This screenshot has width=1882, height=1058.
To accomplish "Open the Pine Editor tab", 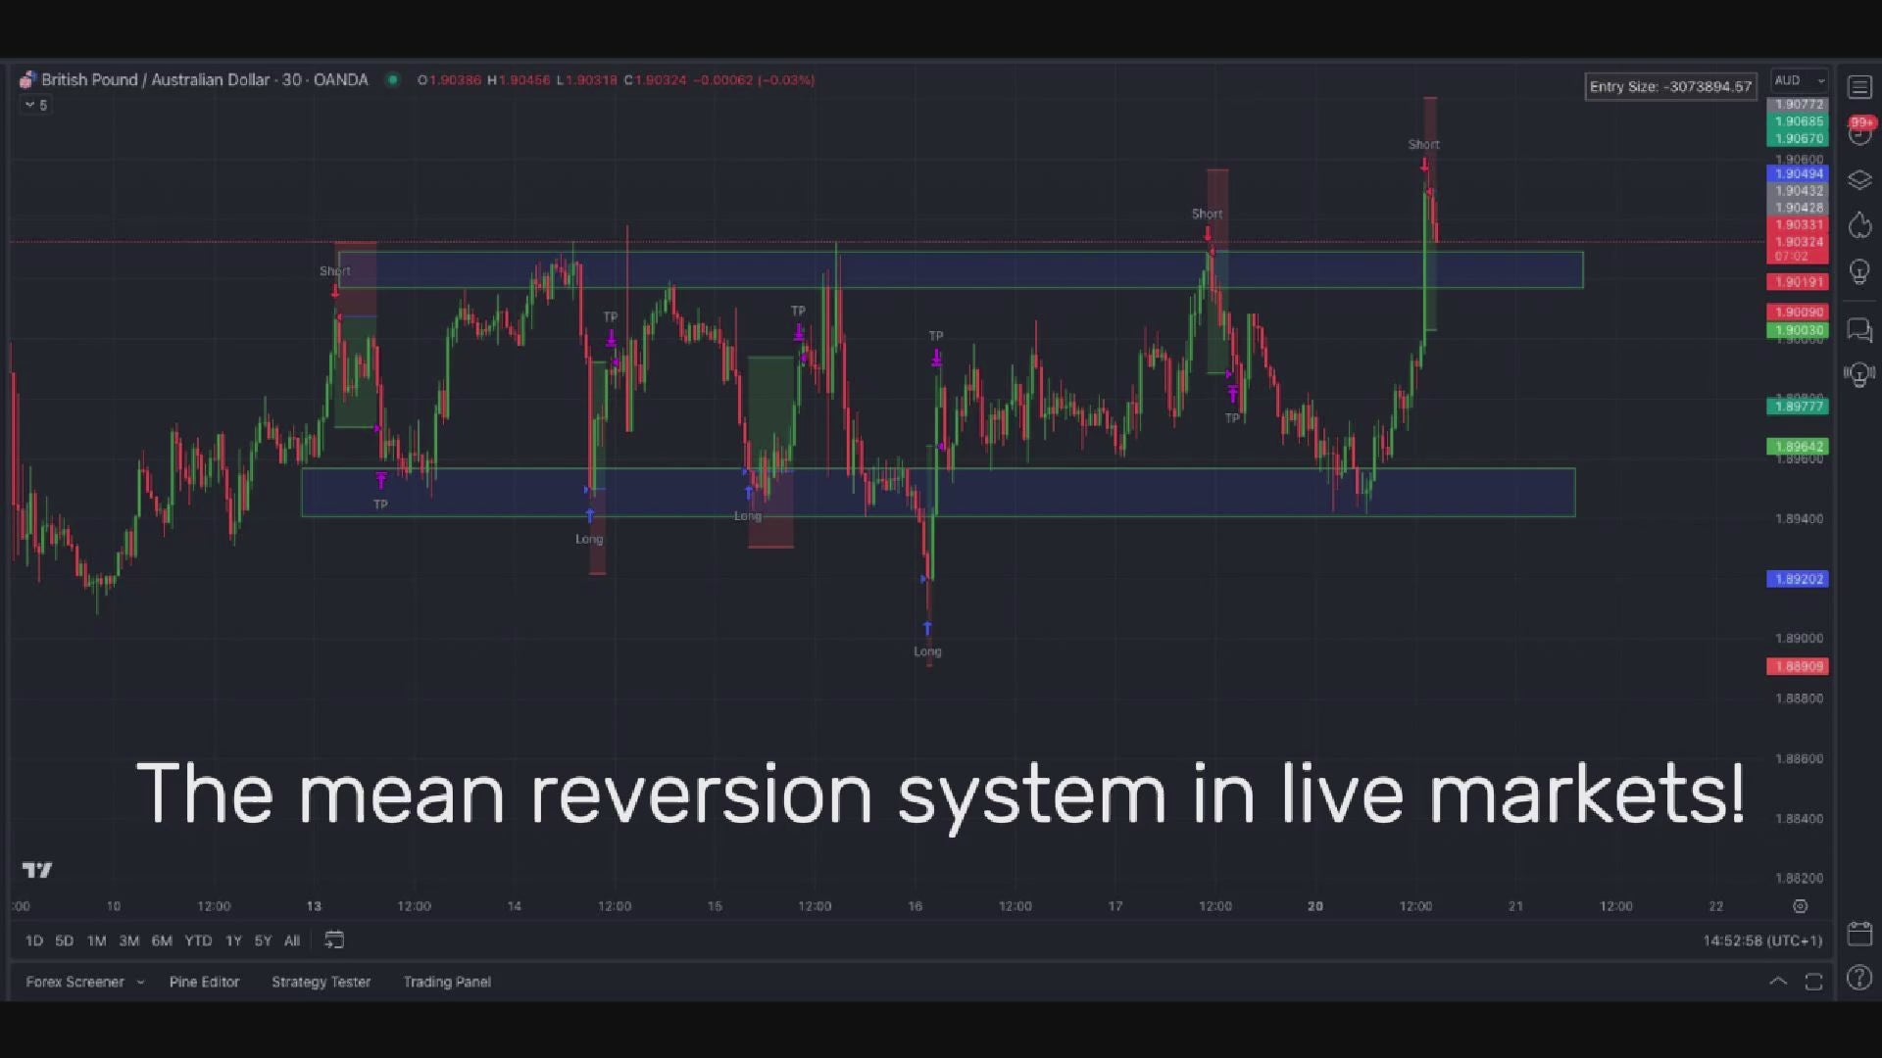I will tap(204, 982).
